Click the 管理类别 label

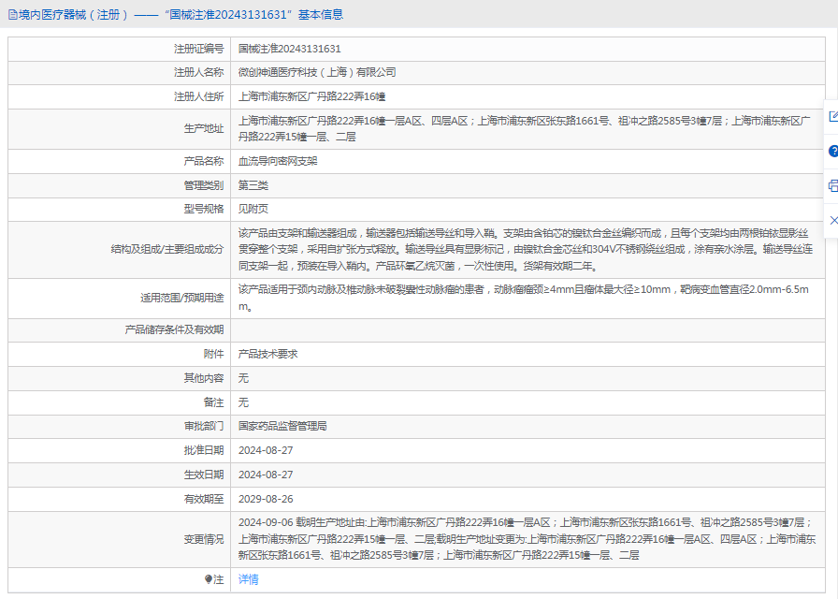pyautogui.click(x=204, y=185)
